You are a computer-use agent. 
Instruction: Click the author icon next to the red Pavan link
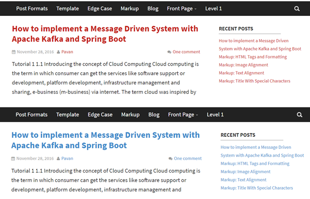click(x=58, y=52)
